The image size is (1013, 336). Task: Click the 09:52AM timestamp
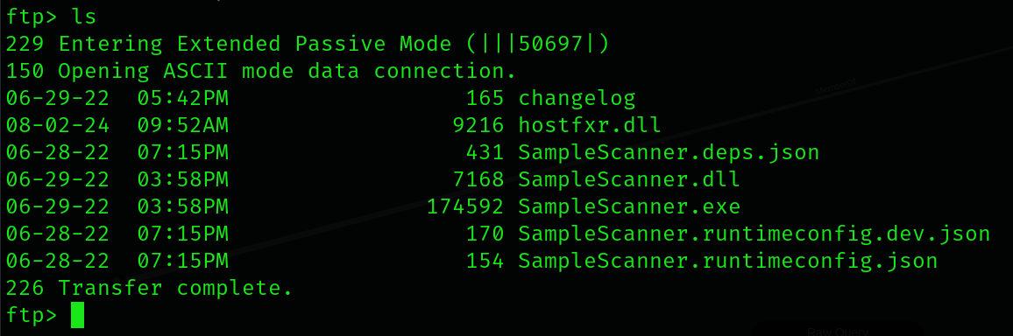point(183,125)
